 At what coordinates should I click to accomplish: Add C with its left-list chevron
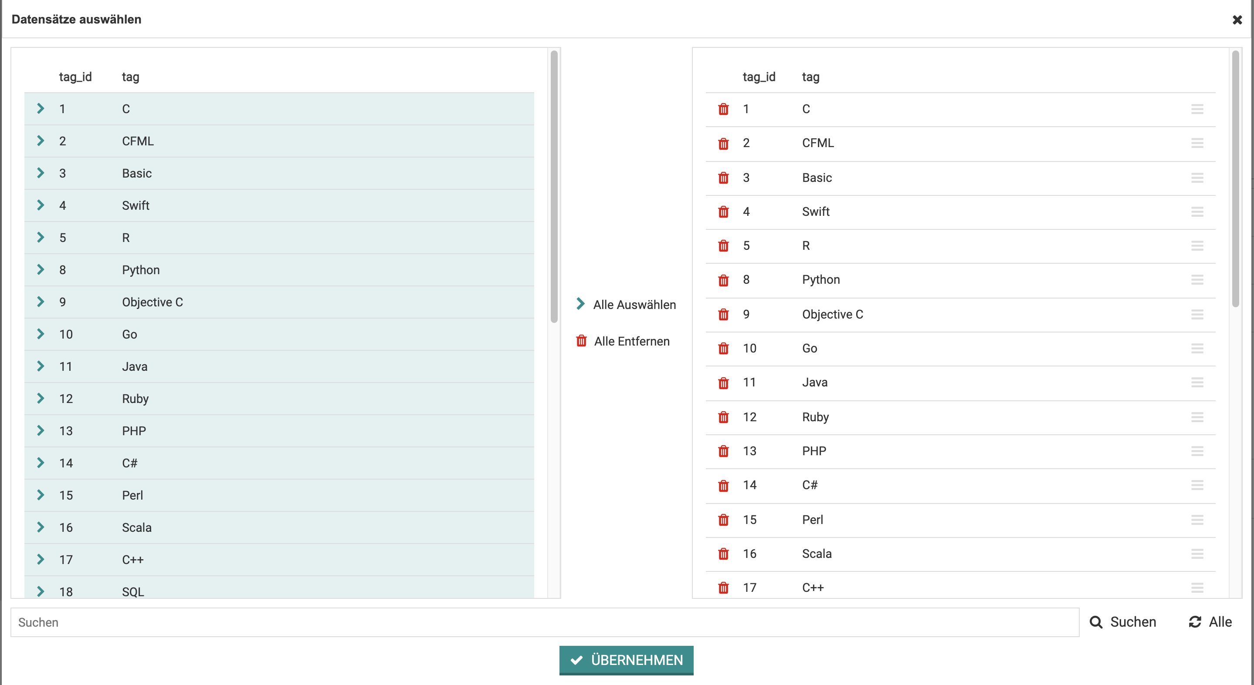41,108
